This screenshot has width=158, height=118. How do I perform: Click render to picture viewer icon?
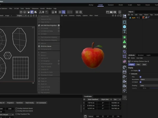coord(111,12)
